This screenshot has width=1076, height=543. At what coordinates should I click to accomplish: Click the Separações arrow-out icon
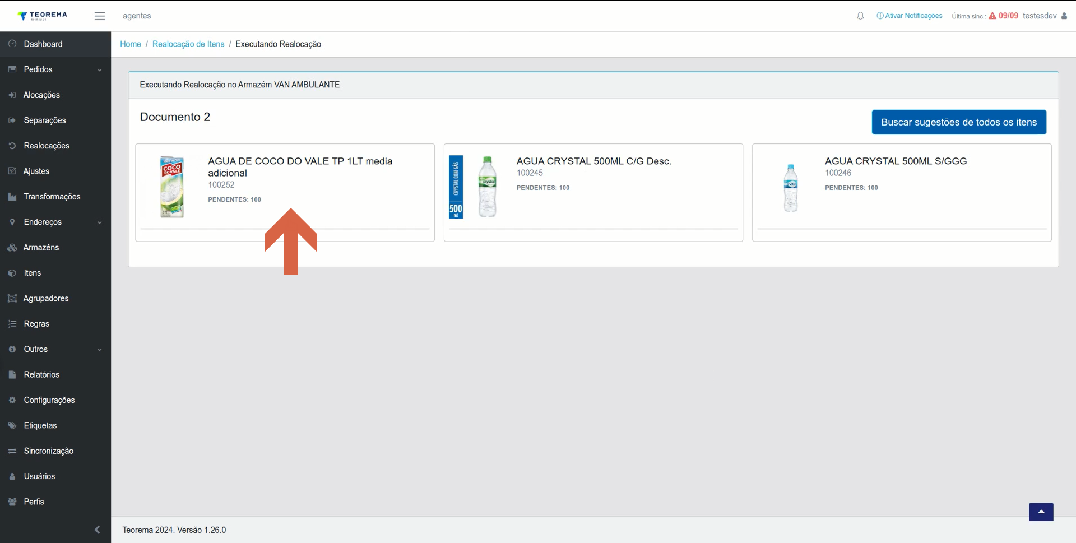click(12, 120)
